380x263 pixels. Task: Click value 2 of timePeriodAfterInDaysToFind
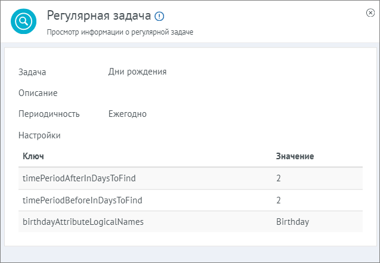tap(279, 178)
